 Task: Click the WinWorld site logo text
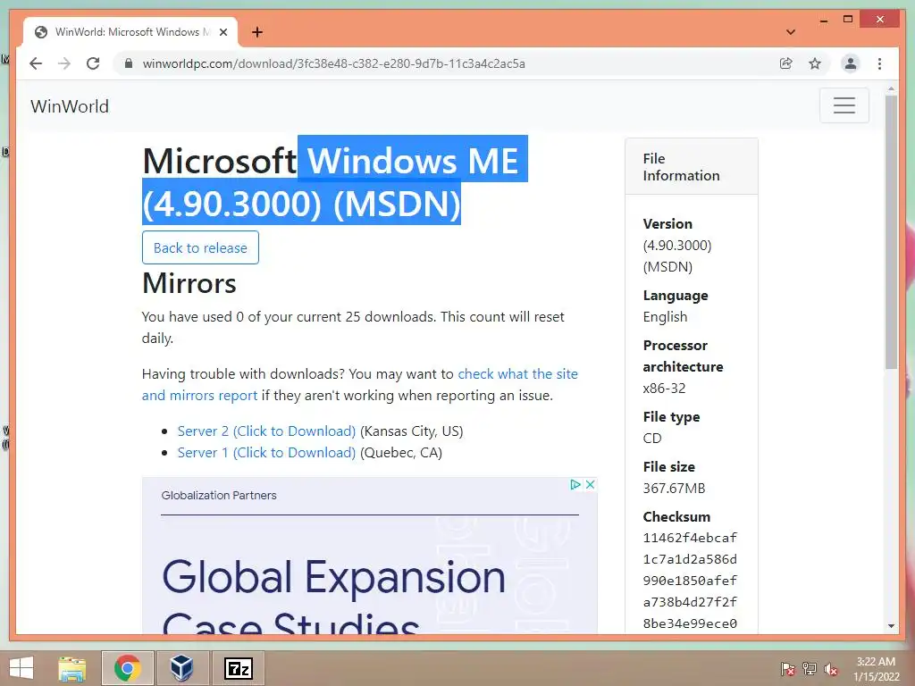click(70, 106)
